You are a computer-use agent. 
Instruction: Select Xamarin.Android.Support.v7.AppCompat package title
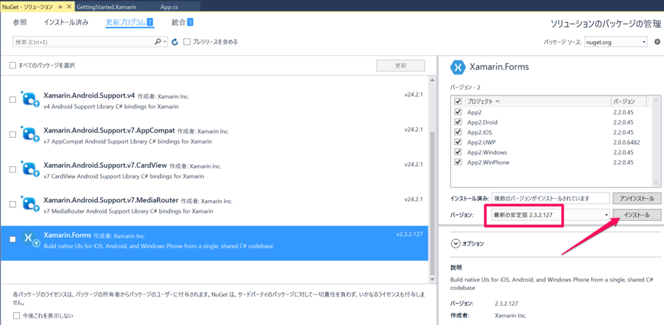[109, 131]
